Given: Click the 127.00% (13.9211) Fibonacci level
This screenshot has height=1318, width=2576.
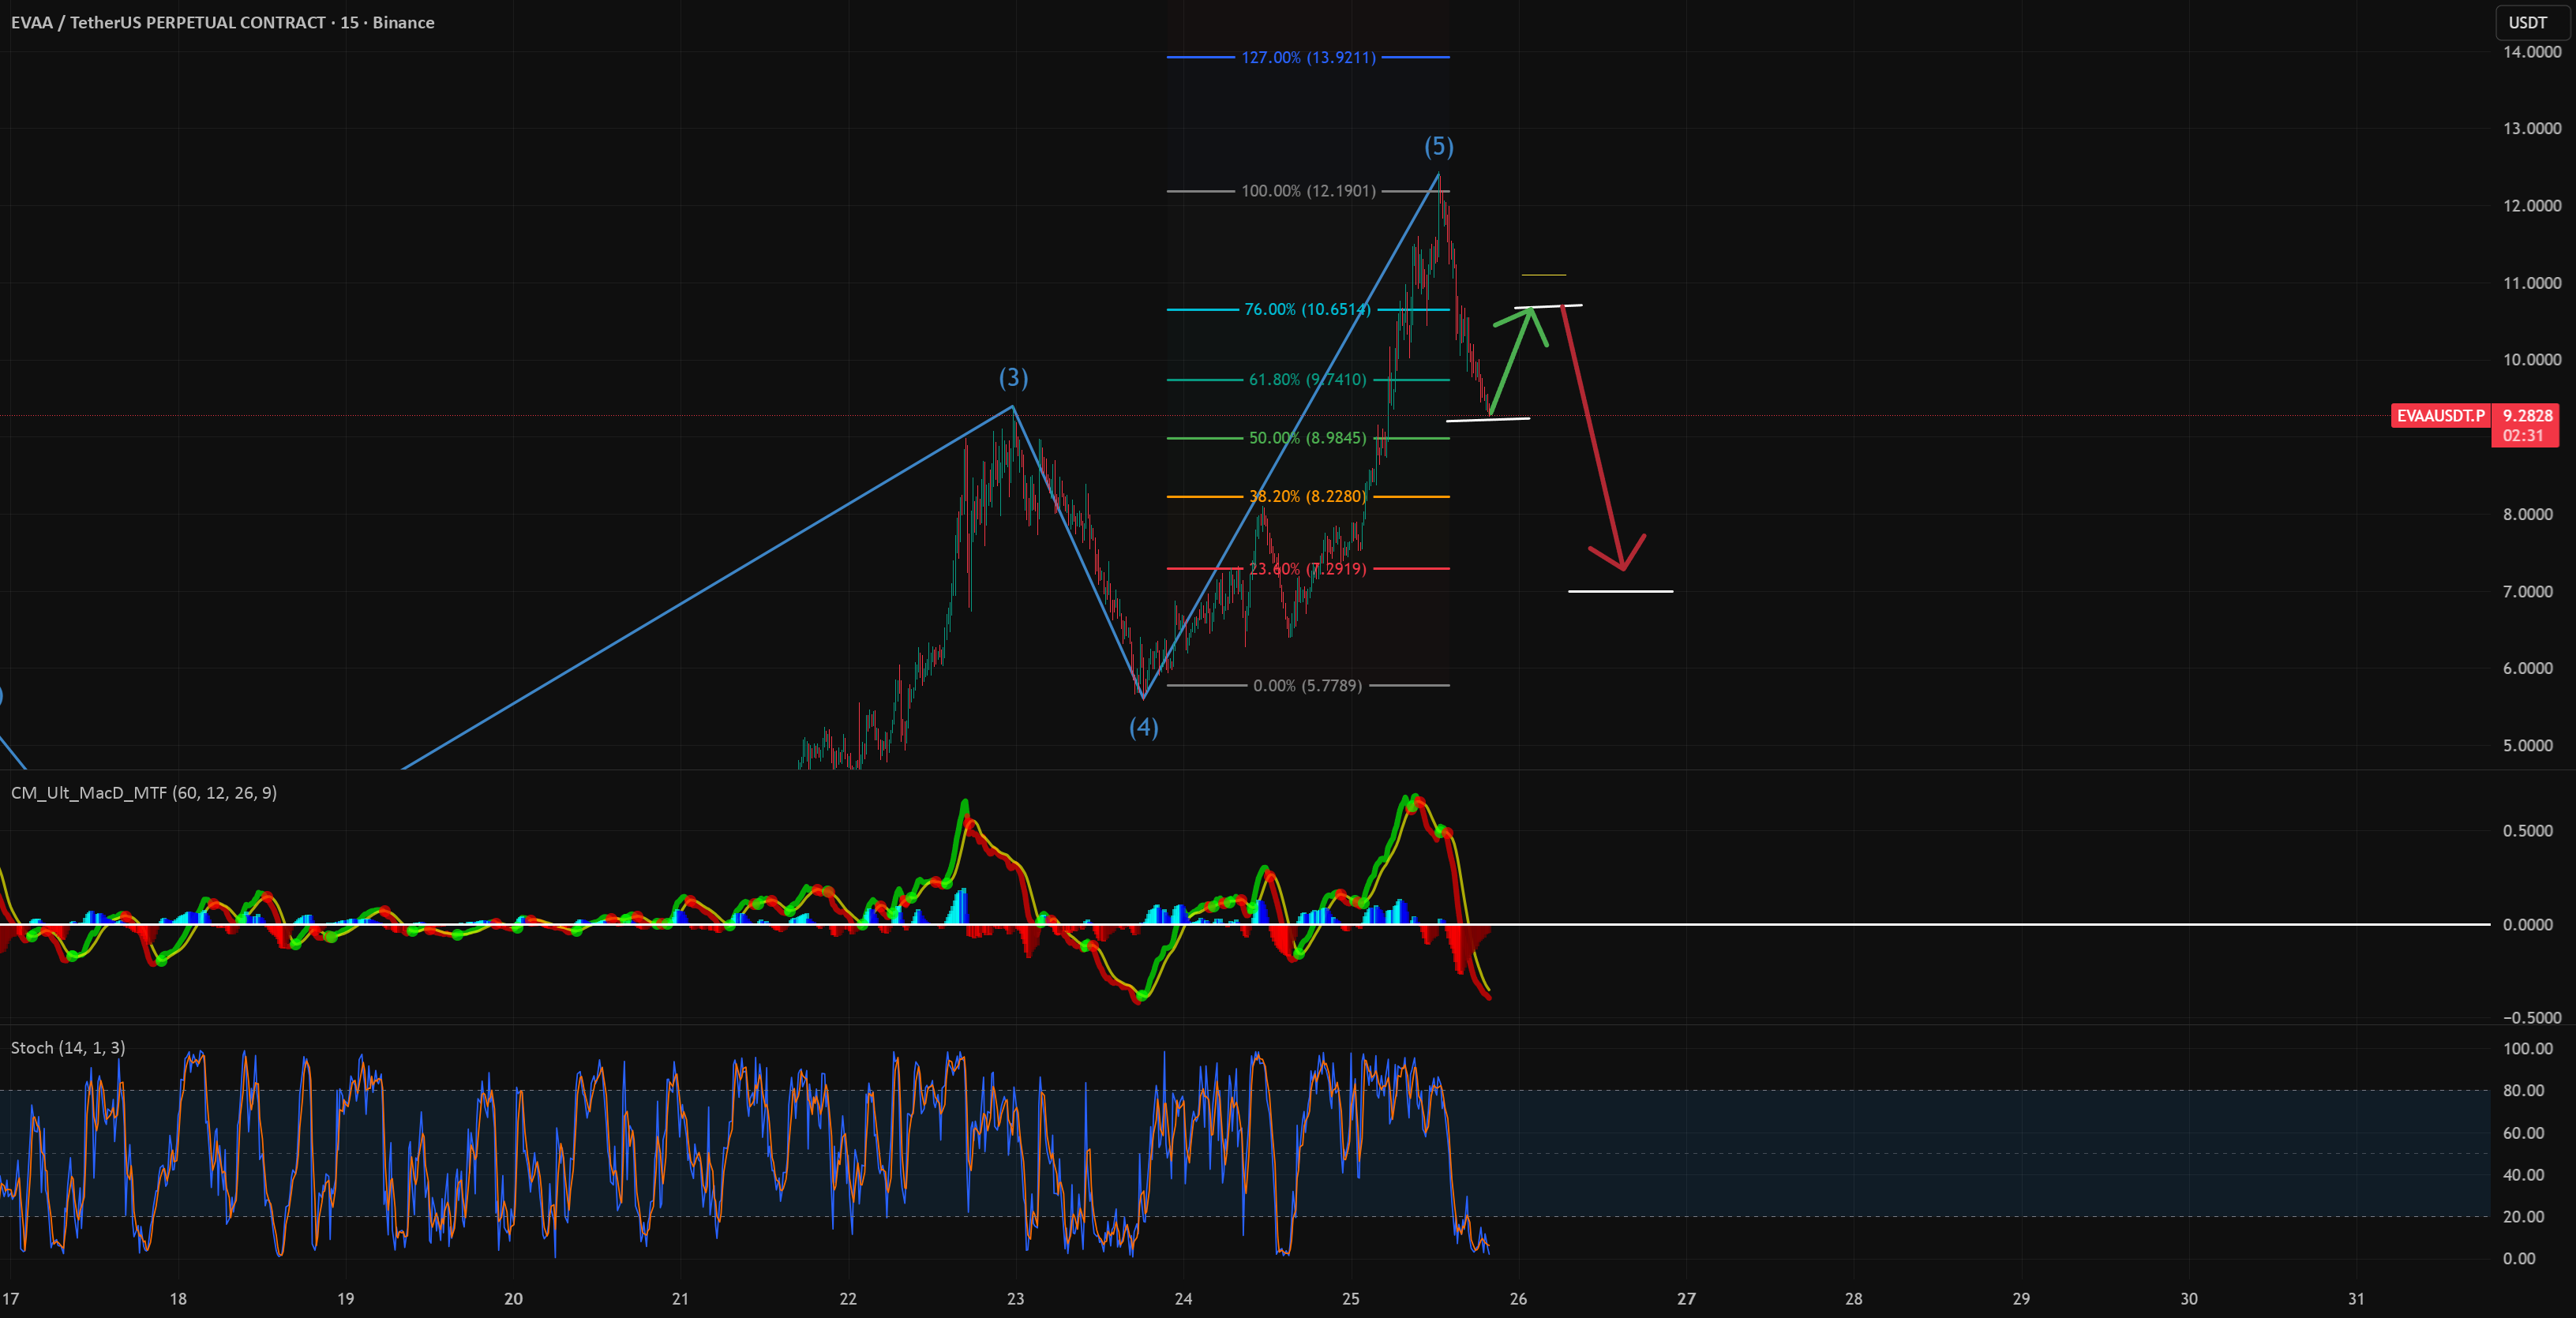Looking at the screenshot, I should (1308, 58).
